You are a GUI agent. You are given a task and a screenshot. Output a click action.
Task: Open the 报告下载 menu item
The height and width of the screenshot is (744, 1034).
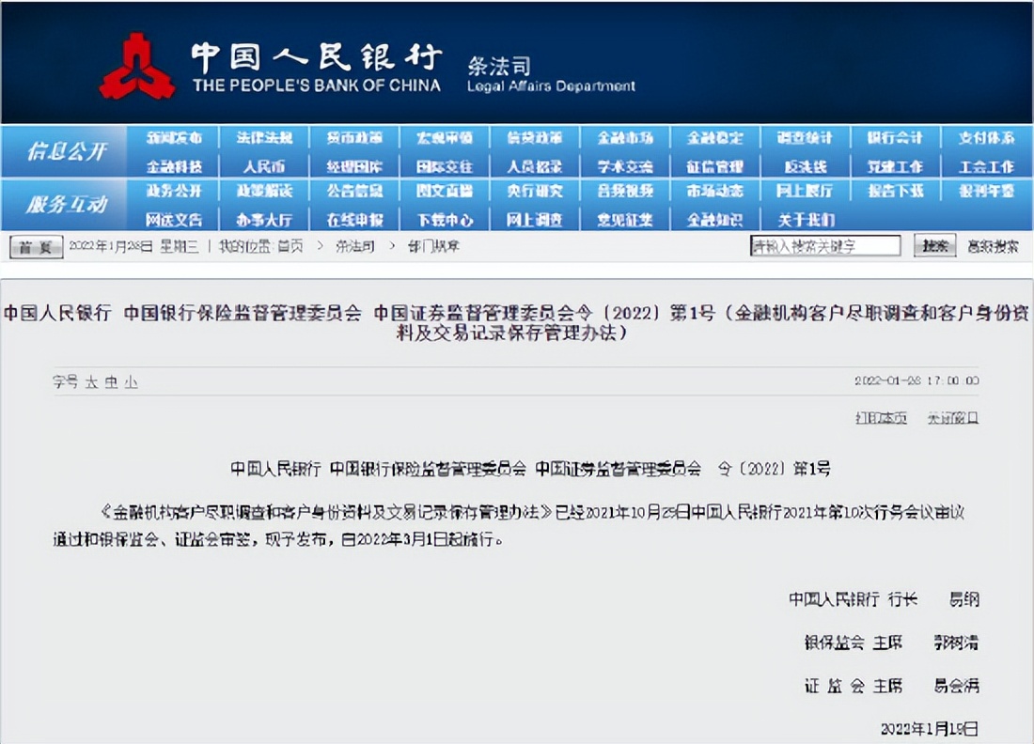pyautogui.click(x=894, y=193)
